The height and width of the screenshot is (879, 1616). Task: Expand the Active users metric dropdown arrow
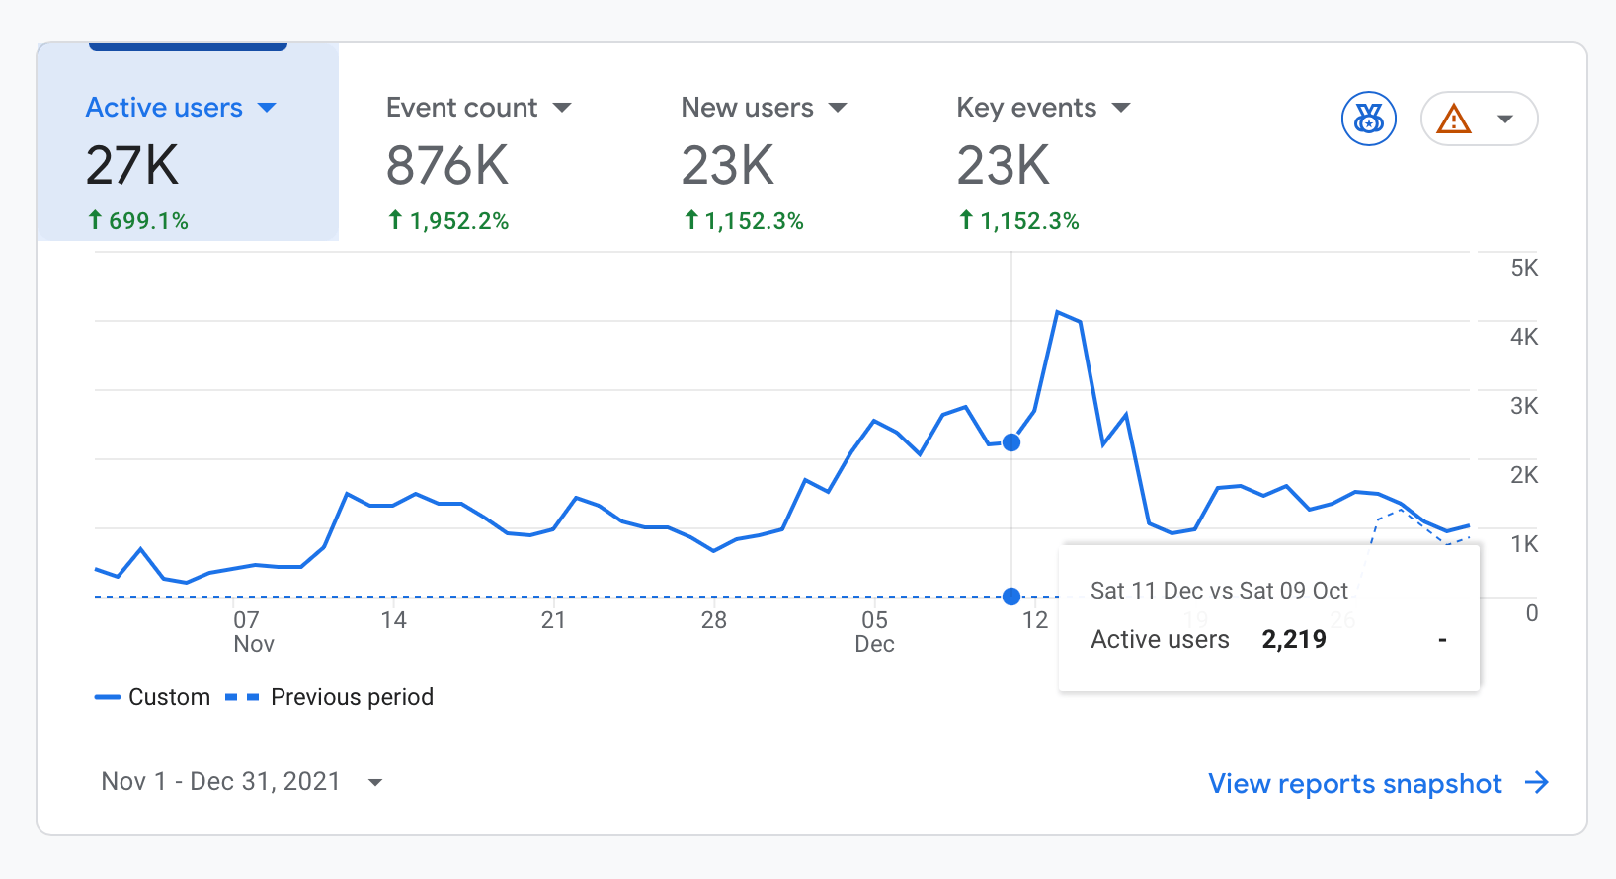(267, 108)
